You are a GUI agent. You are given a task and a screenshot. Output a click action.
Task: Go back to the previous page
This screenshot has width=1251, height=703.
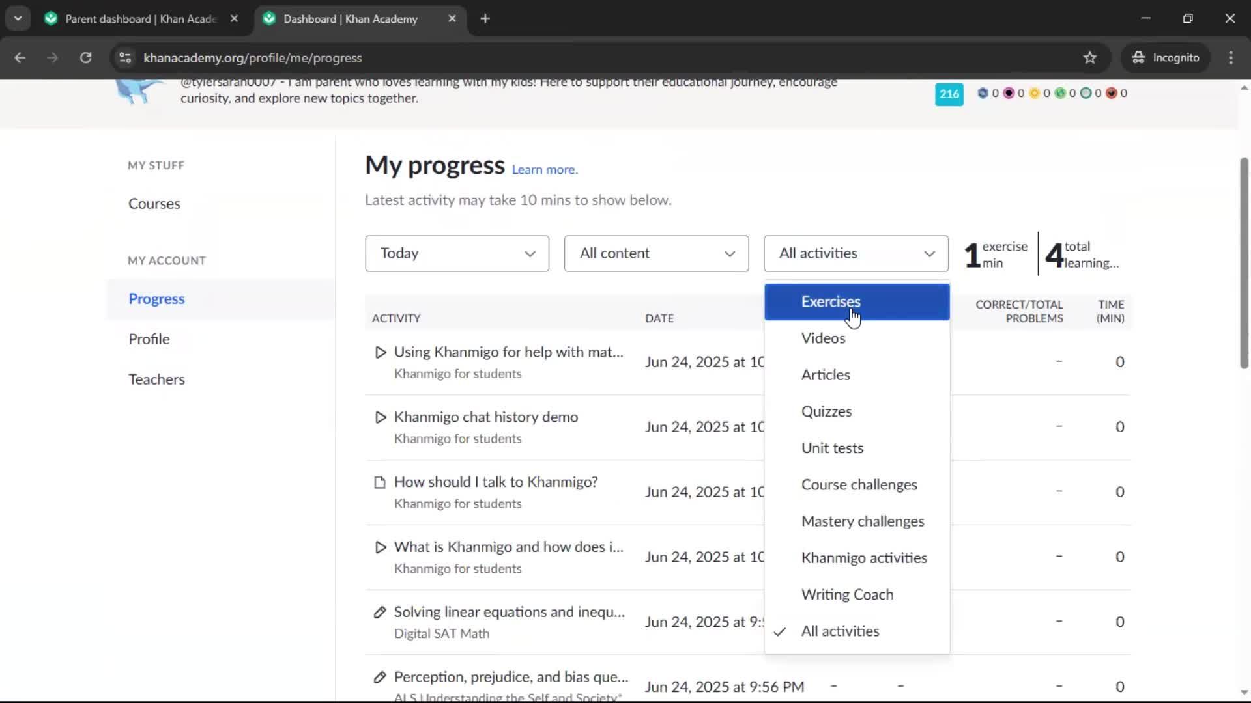pyautogui.click(x=20, y=58)
